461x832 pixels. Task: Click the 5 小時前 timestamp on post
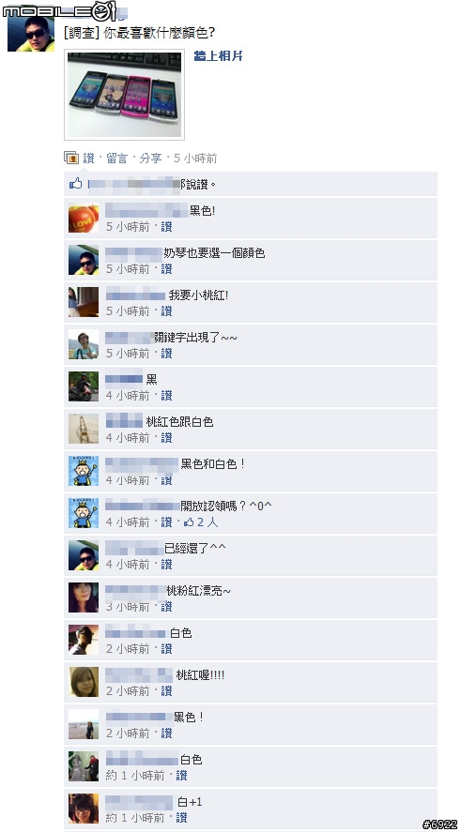195,159
